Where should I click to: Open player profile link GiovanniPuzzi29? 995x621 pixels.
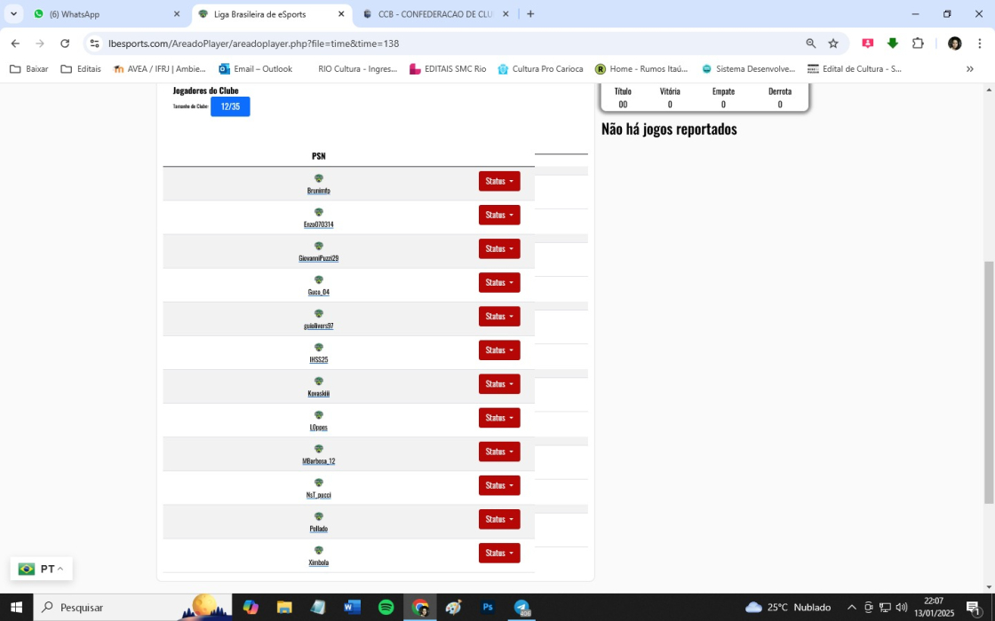click(x=318, y=258)
